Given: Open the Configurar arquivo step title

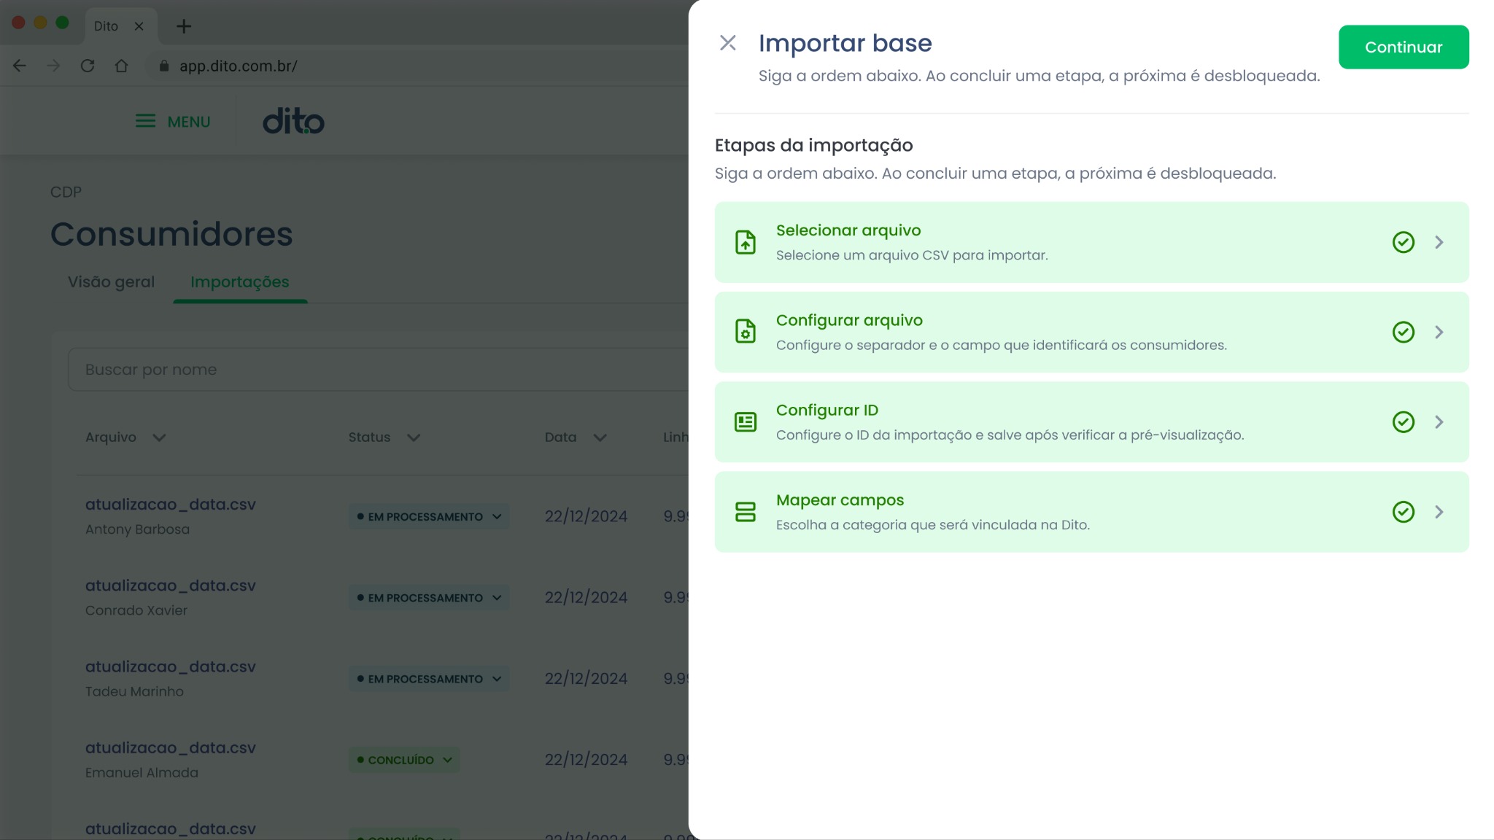Looking at the screenshot, I should click(x=849, y=321).
